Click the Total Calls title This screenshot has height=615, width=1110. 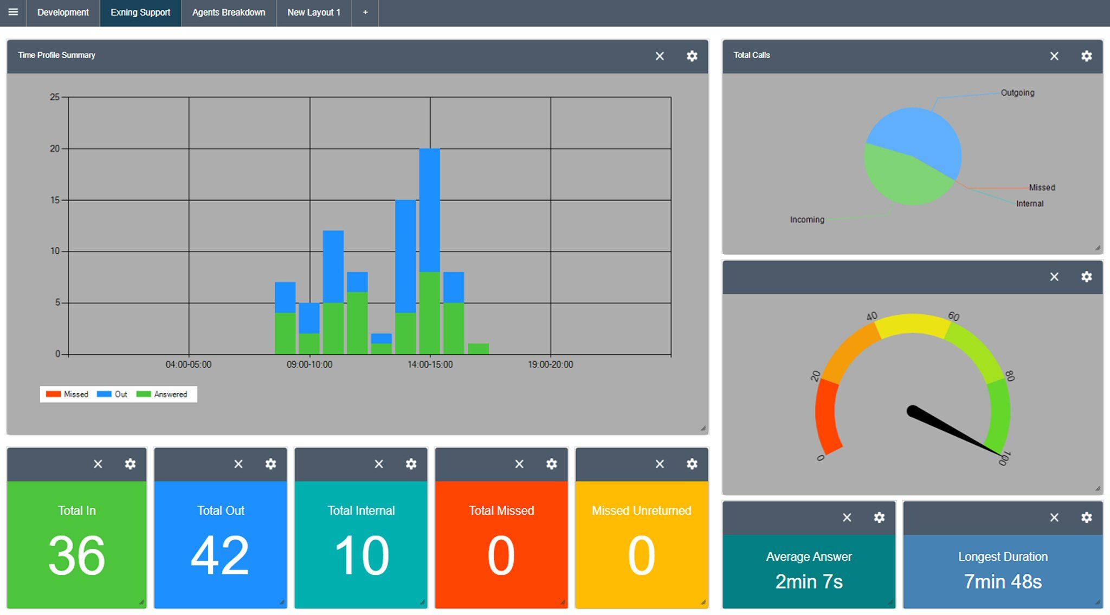click(751, 55)
